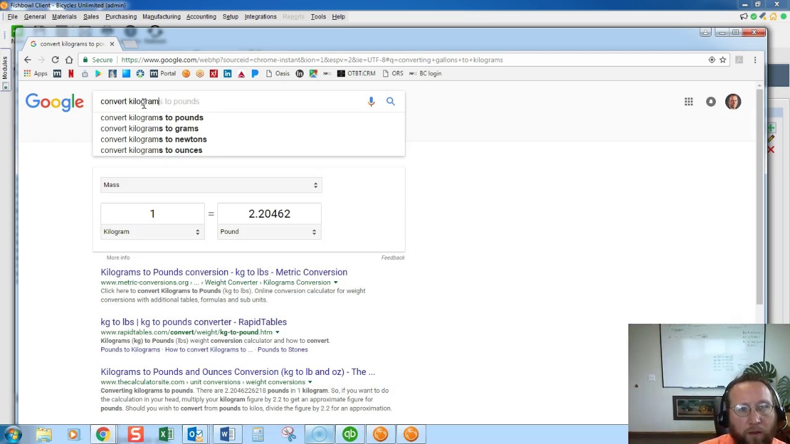790x444 pixels.
Task: Click the Chrome address bar URL
Action: click(x=312, y=60)
